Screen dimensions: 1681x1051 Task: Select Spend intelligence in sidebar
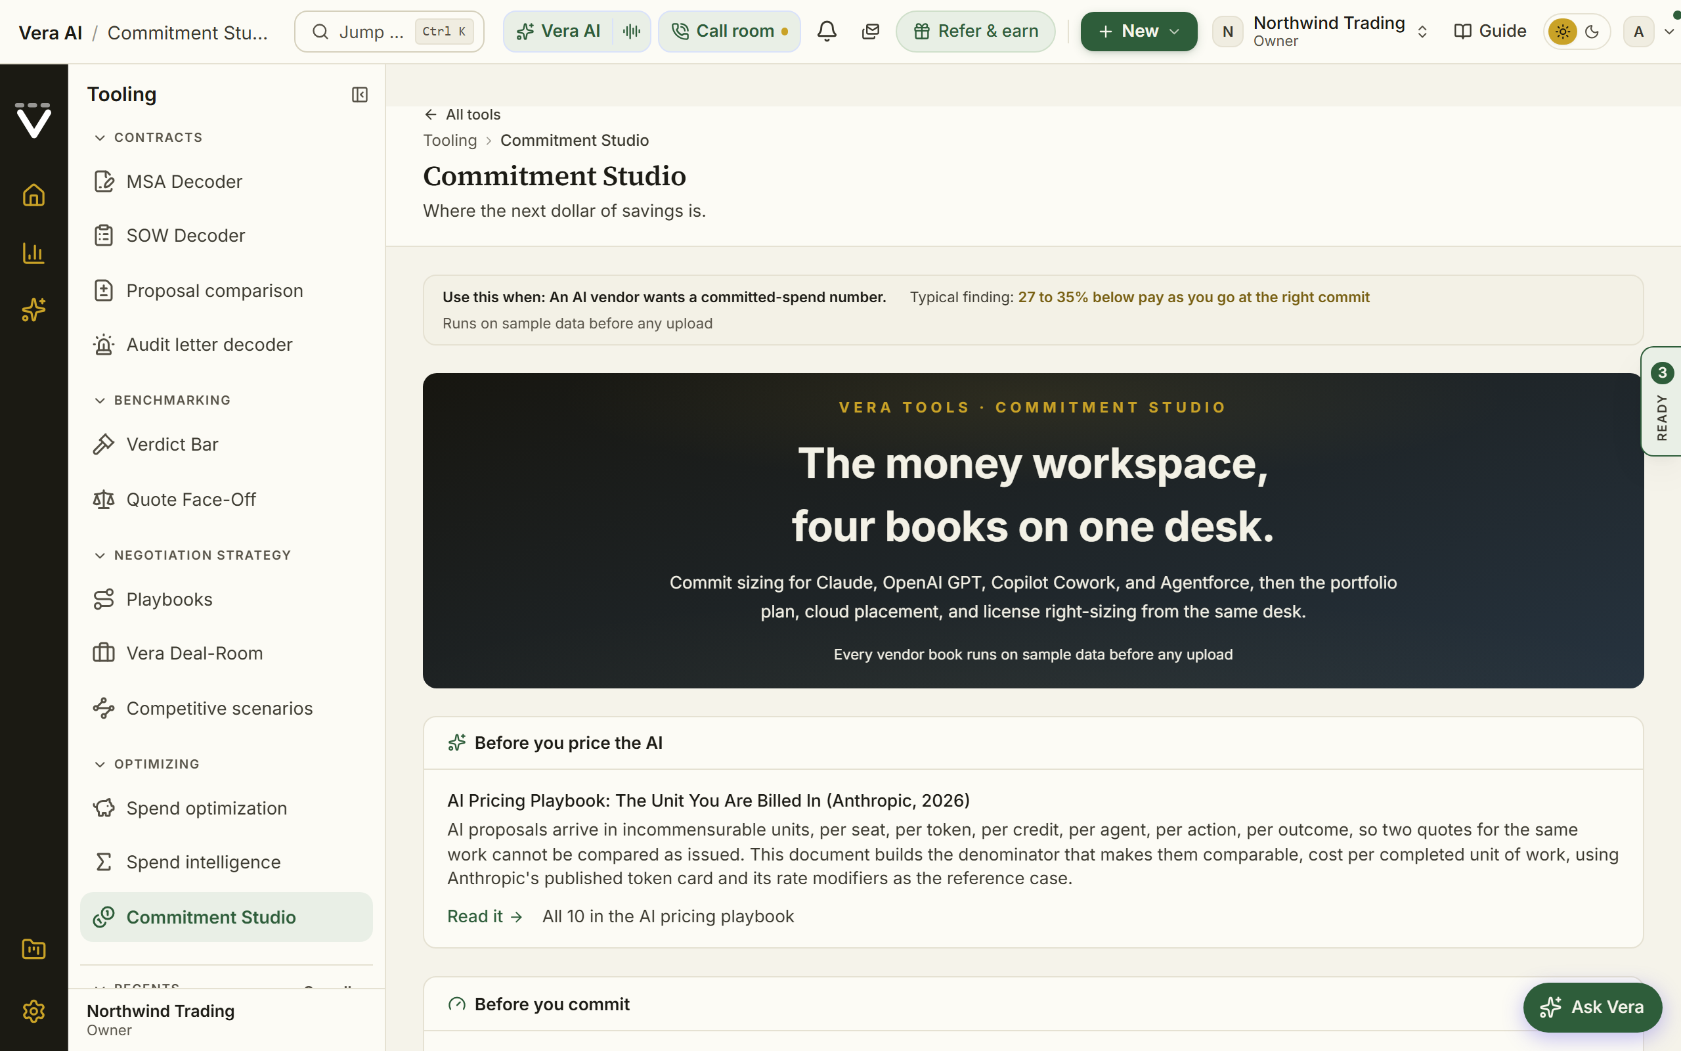click(x=227, y=862)
